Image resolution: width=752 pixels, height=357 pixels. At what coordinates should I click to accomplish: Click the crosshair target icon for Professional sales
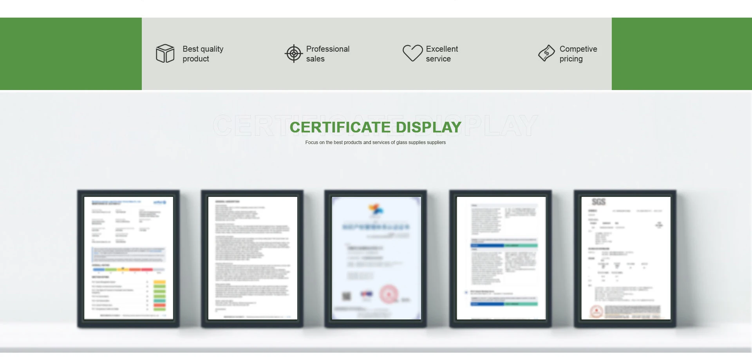(293, 54)
